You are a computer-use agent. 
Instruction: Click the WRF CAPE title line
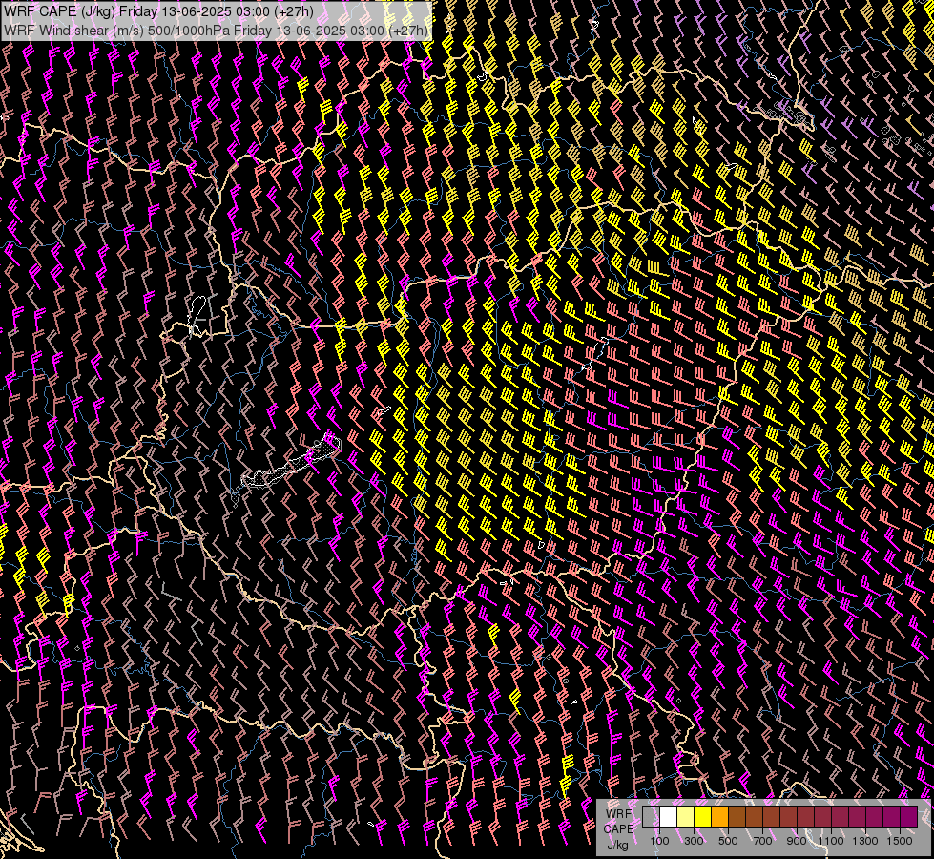click(x=158, y=10)
